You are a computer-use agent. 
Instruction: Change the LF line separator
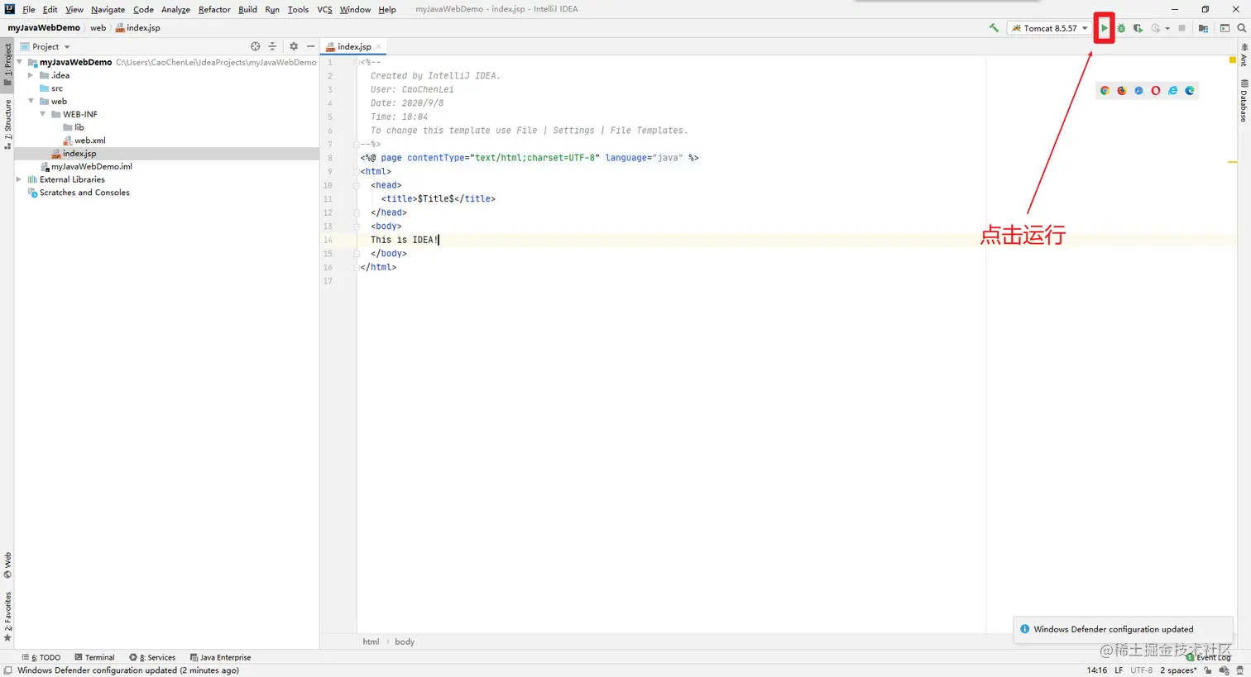click(1119, 670)
